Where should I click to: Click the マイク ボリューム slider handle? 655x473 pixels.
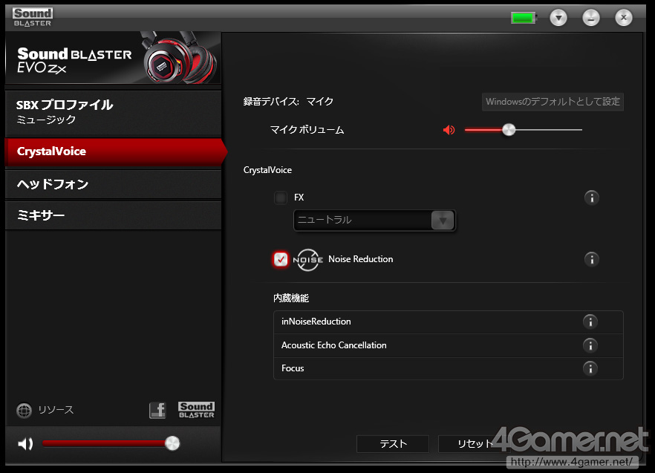click(x=509, y=130)
